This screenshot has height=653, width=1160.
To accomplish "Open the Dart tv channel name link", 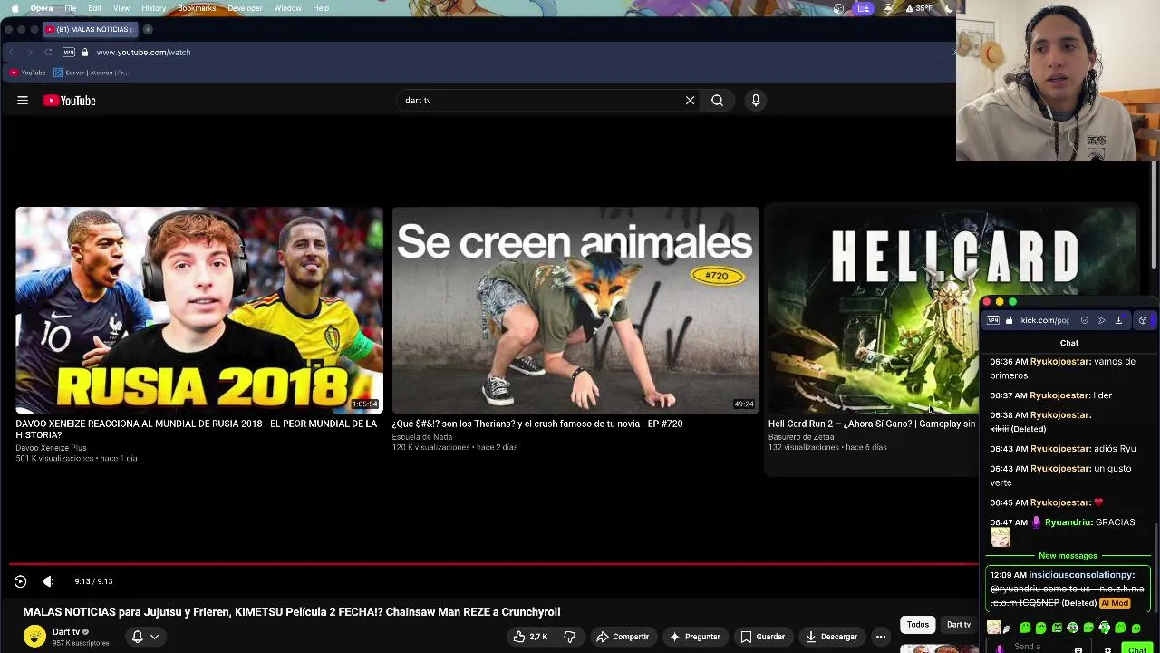I will tap(66, 631).
